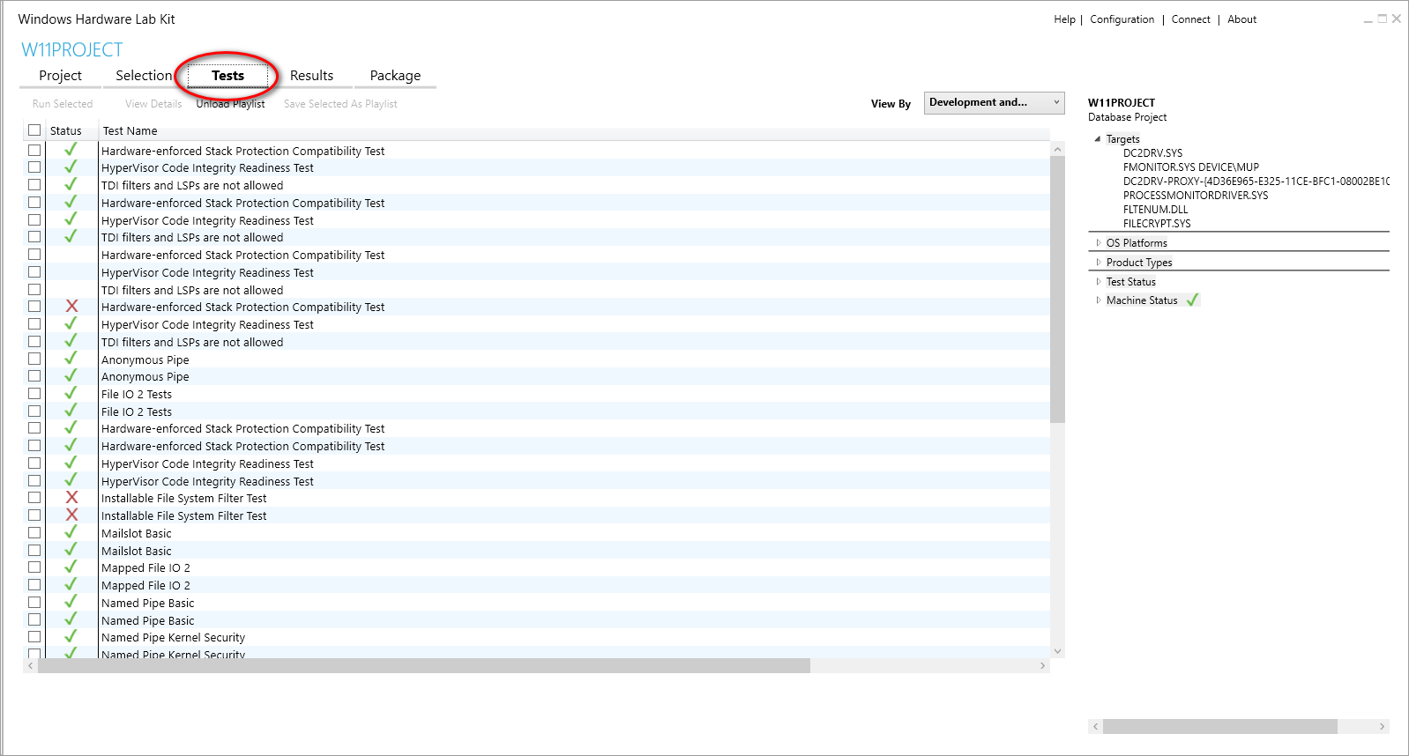This screenshot has width=1409, height=756.
Task: Tick checkbox for first Named Pipe Basic row
Action: click(34, 602)
